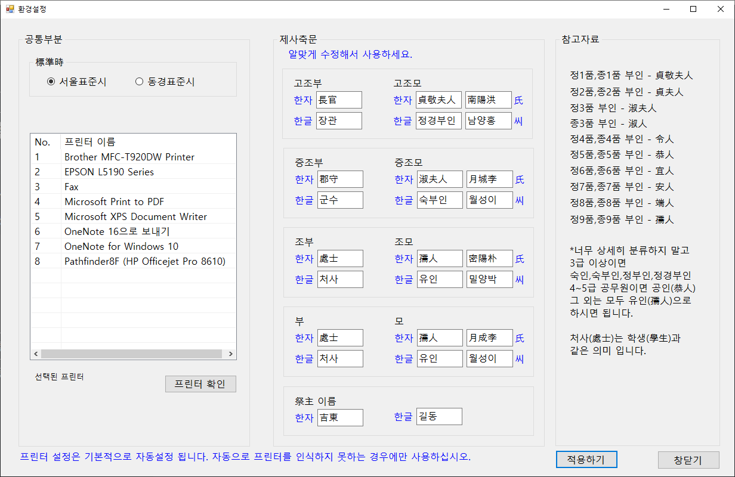Click printer list scrollbar right arrow

tap(231, 354)
